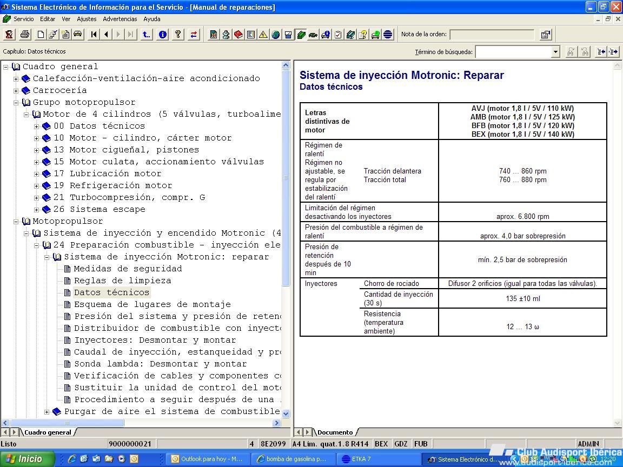The width and height of the screenshot is (623, 467).
Task: Open Esquema de lugares de montaje
Action: [152, 305]
